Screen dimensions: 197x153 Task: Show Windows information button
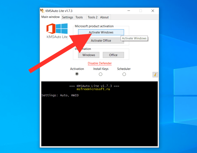click(x=89, y=55)
